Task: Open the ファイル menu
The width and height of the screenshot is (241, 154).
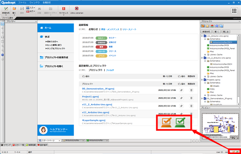Action: pyautogui.click(x=22, y=2)
